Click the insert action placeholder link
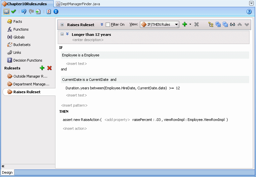 [75, 128]
